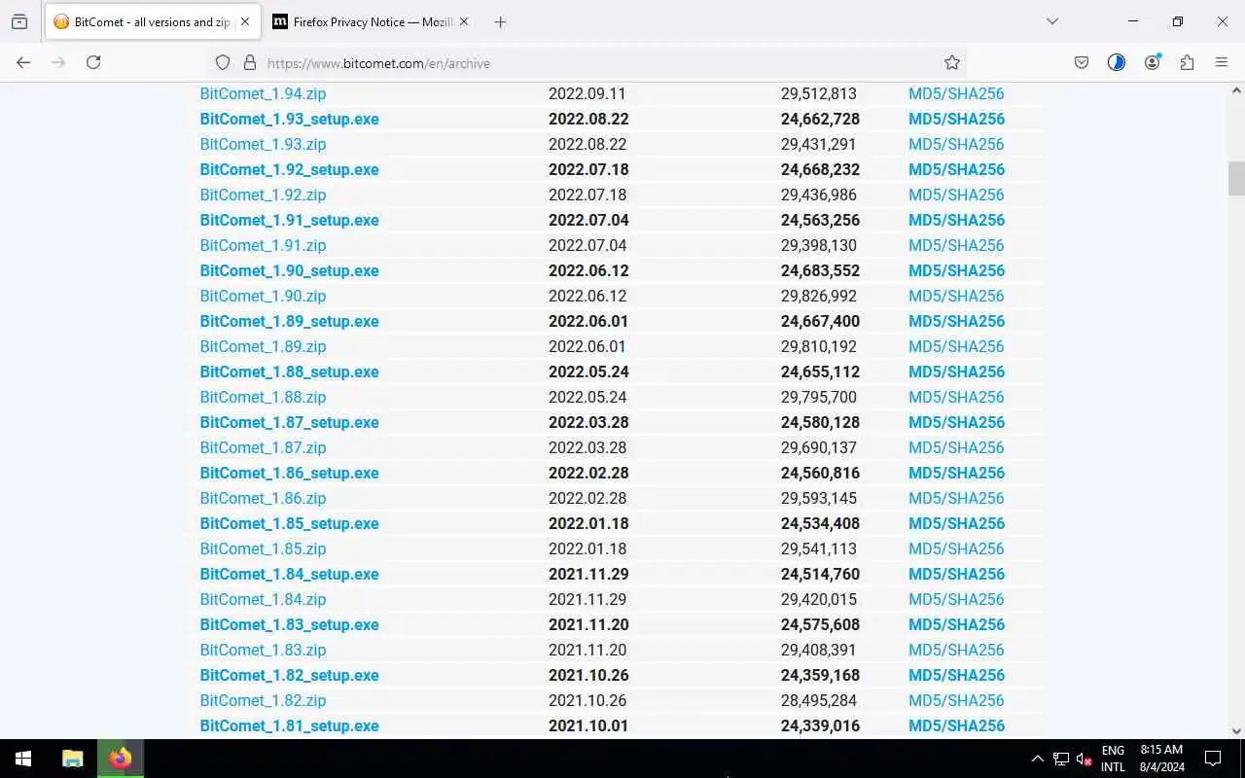Open MD5/SHA256 for BitComet_1.82_setup.exe
Image resolution: width=1245 pixels, height=778 pixels.
[956, 675]
